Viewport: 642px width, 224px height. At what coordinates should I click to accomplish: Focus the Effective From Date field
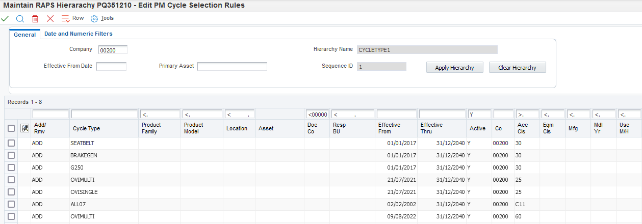point(111,66)
